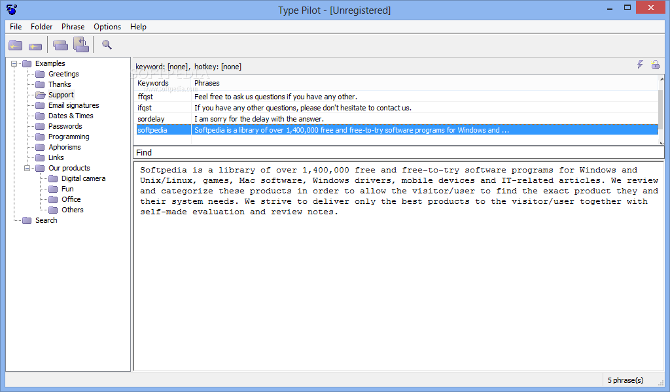
Task: Click the folder icon next to Greetings
Action: click(x=40, y=74)
